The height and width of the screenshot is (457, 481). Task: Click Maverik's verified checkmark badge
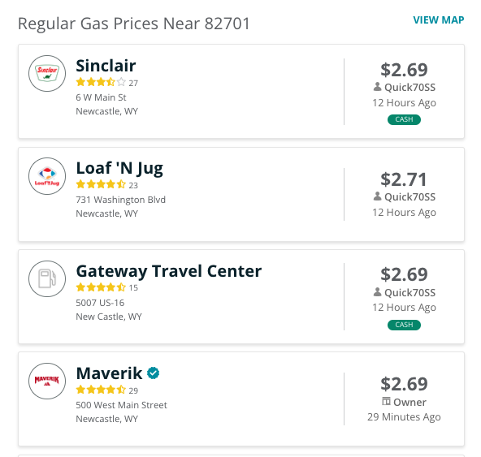[x=153, y=373]
